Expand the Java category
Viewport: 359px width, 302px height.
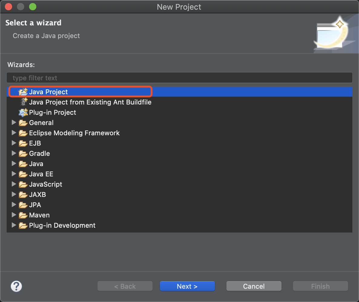[x=14, y=164]
